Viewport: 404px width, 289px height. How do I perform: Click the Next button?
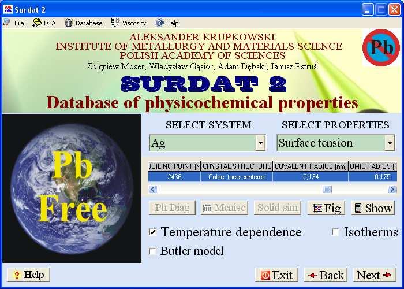click(375, 275)
